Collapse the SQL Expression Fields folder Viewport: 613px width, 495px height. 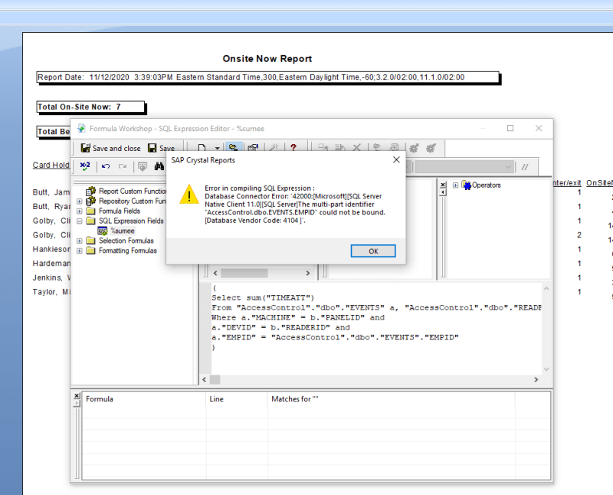pos(80,221)
